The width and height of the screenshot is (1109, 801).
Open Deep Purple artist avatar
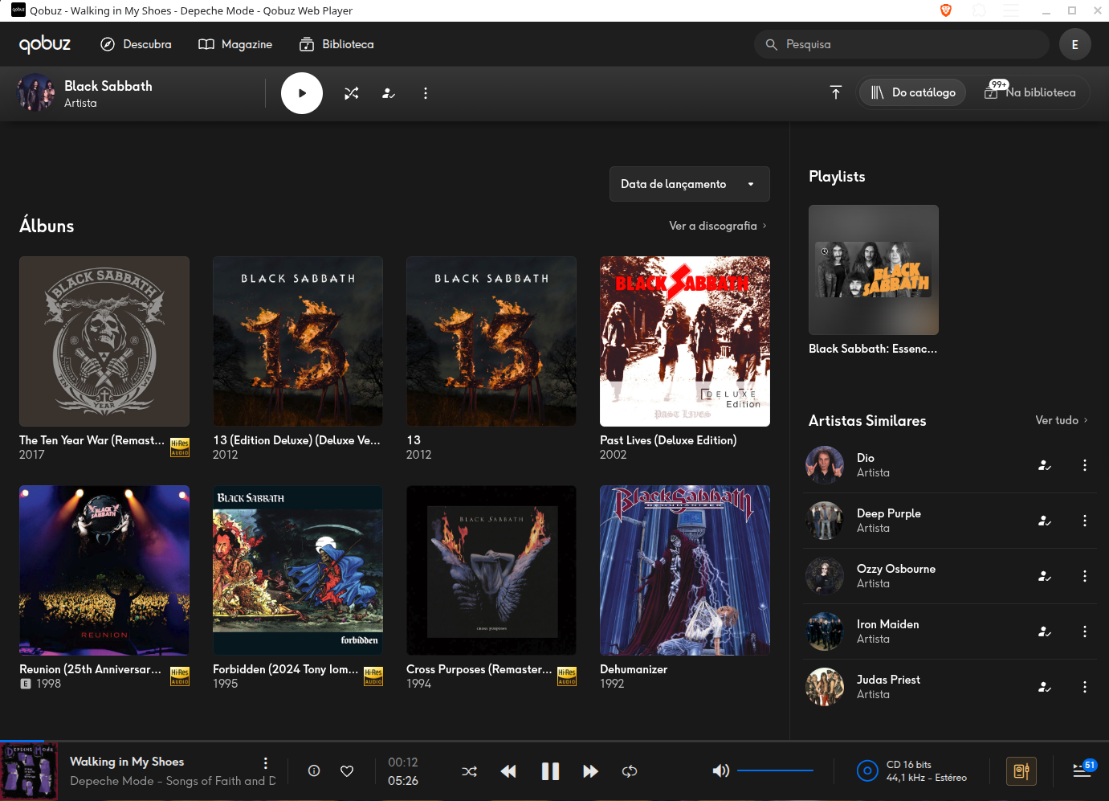click(825, 521)
